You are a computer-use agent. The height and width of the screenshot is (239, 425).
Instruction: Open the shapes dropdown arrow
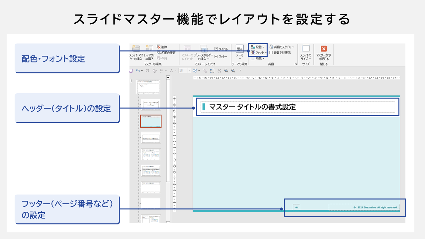pos(199,71)
